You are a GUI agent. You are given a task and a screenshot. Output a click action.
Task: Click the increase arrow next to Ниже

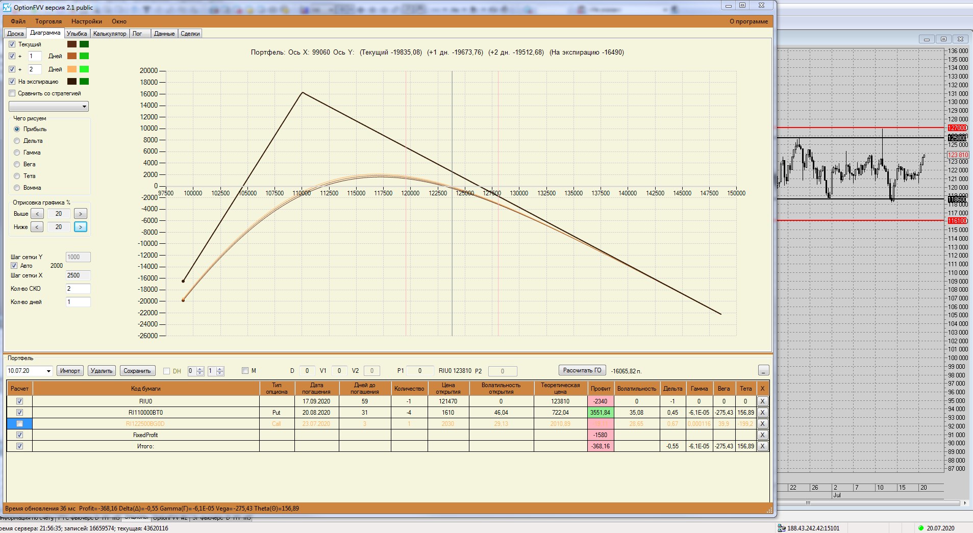[81, 227]
